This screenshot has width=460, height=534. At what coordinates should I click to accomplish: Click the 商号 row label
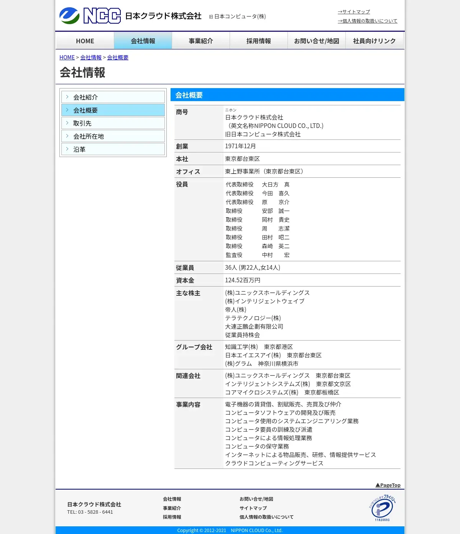[x=182, y=112]
